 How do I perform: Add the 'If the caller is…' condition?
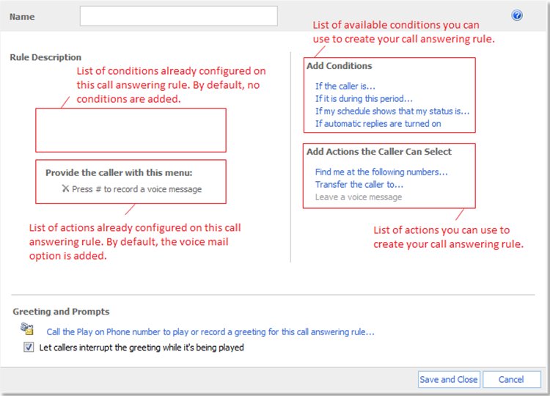[x=345, y=87]
